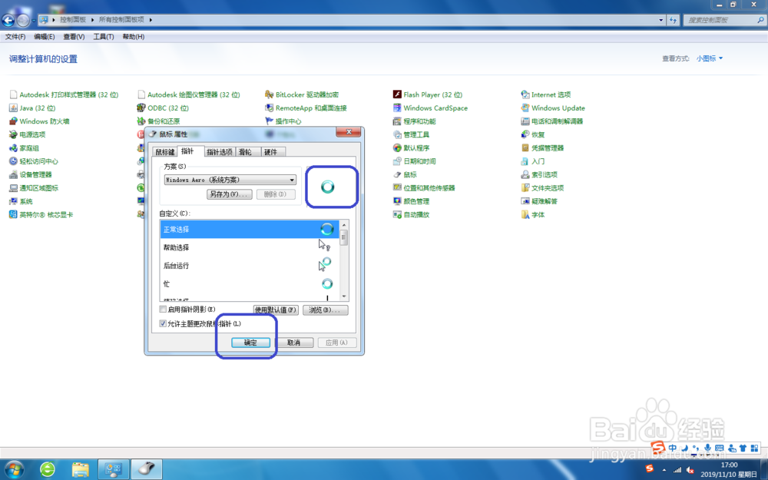Open the 文件(F) menu
This screenshot has width=768, height=480.
15,37
